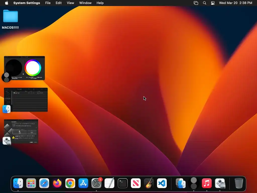Launch GarageBand from the Dock
The width and height of the screenshot is (257, 193).
[149, 183]
